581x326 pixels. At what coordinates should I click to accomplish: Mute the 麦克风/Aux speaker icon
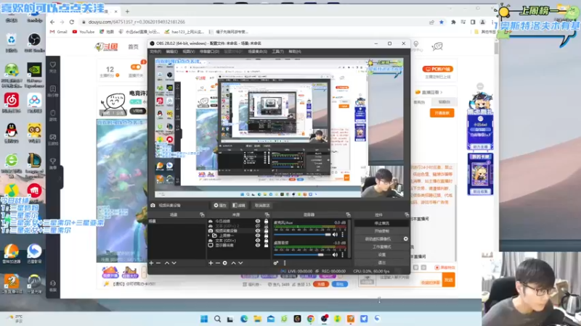pos(335,235)
